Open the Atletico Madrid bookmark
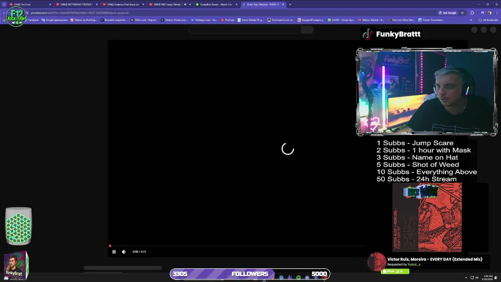 [x=371, y=20]
